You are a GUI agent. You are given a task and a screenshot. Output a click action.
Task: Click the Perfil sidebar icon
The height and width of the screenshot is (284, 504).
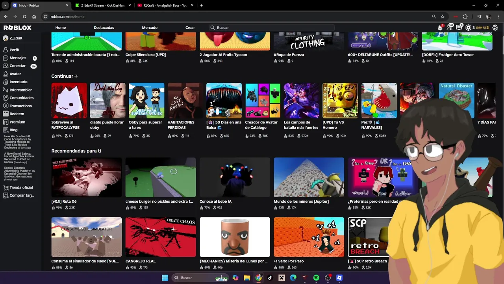tap(6, 50)
